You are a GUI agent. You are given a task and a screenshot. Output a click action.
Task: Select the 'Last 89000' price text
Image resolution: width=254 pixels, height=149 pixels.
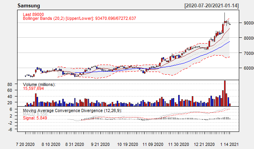coord(33,14)
